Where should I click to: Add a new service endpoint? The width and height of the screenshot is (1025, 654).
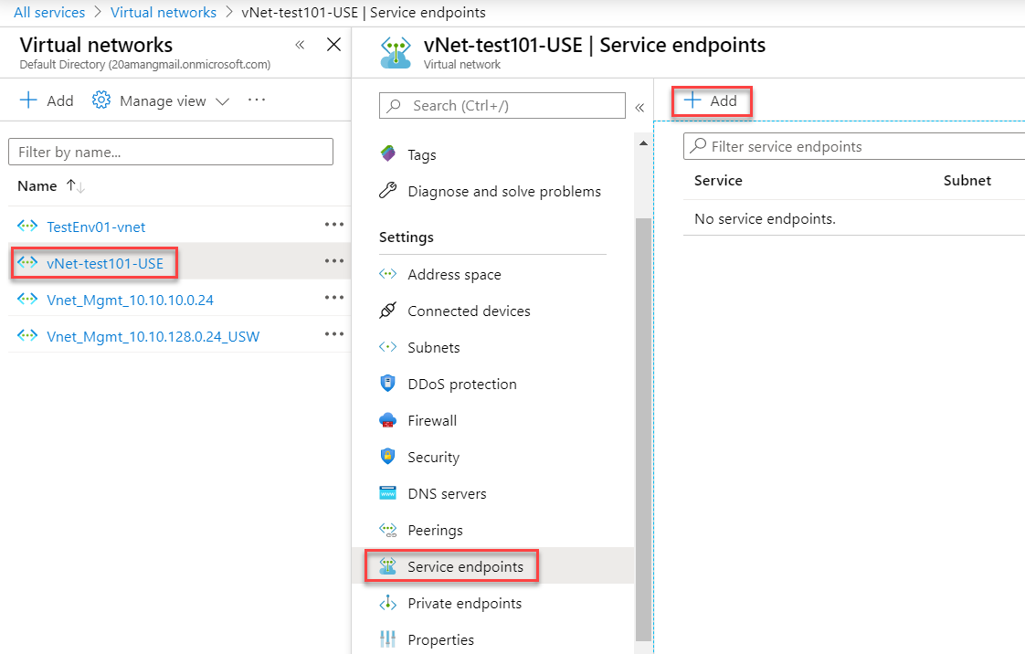[712, 101]
